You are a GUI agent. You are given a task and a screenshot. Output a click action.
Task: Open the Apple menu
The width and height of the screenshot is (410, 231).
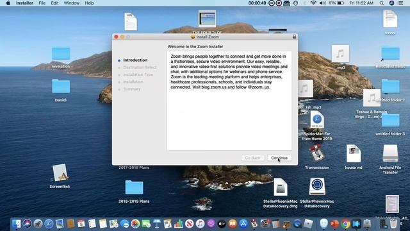click(x=8, y=3)
